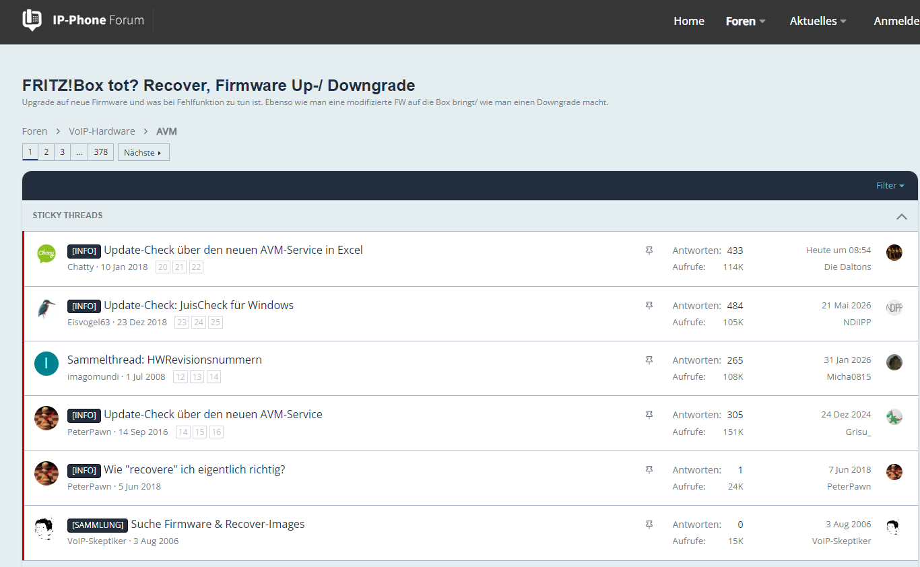Navigate to the Foren breadcrumb
920x567 pixels.
(x=35, y=131)
